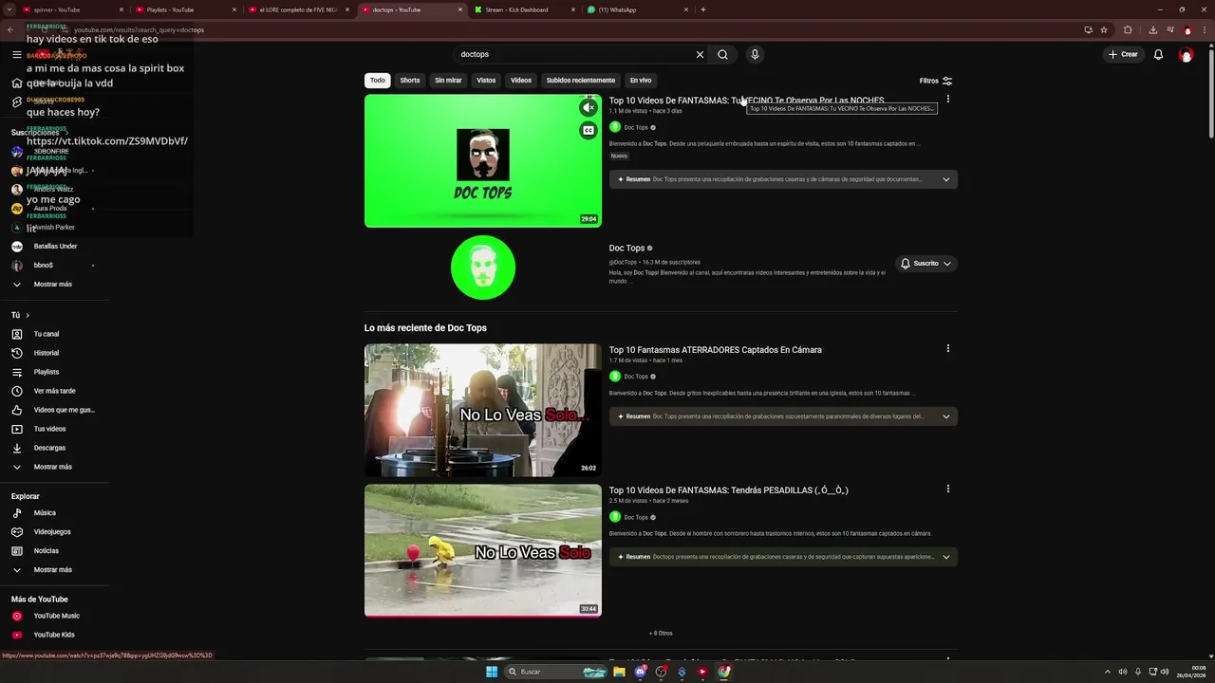Image resolution: width=1215 pixels, height=683 pixels.
Task: Expand the Resumen of Tendrás PESADILLAS video
Action: point(945,557)
